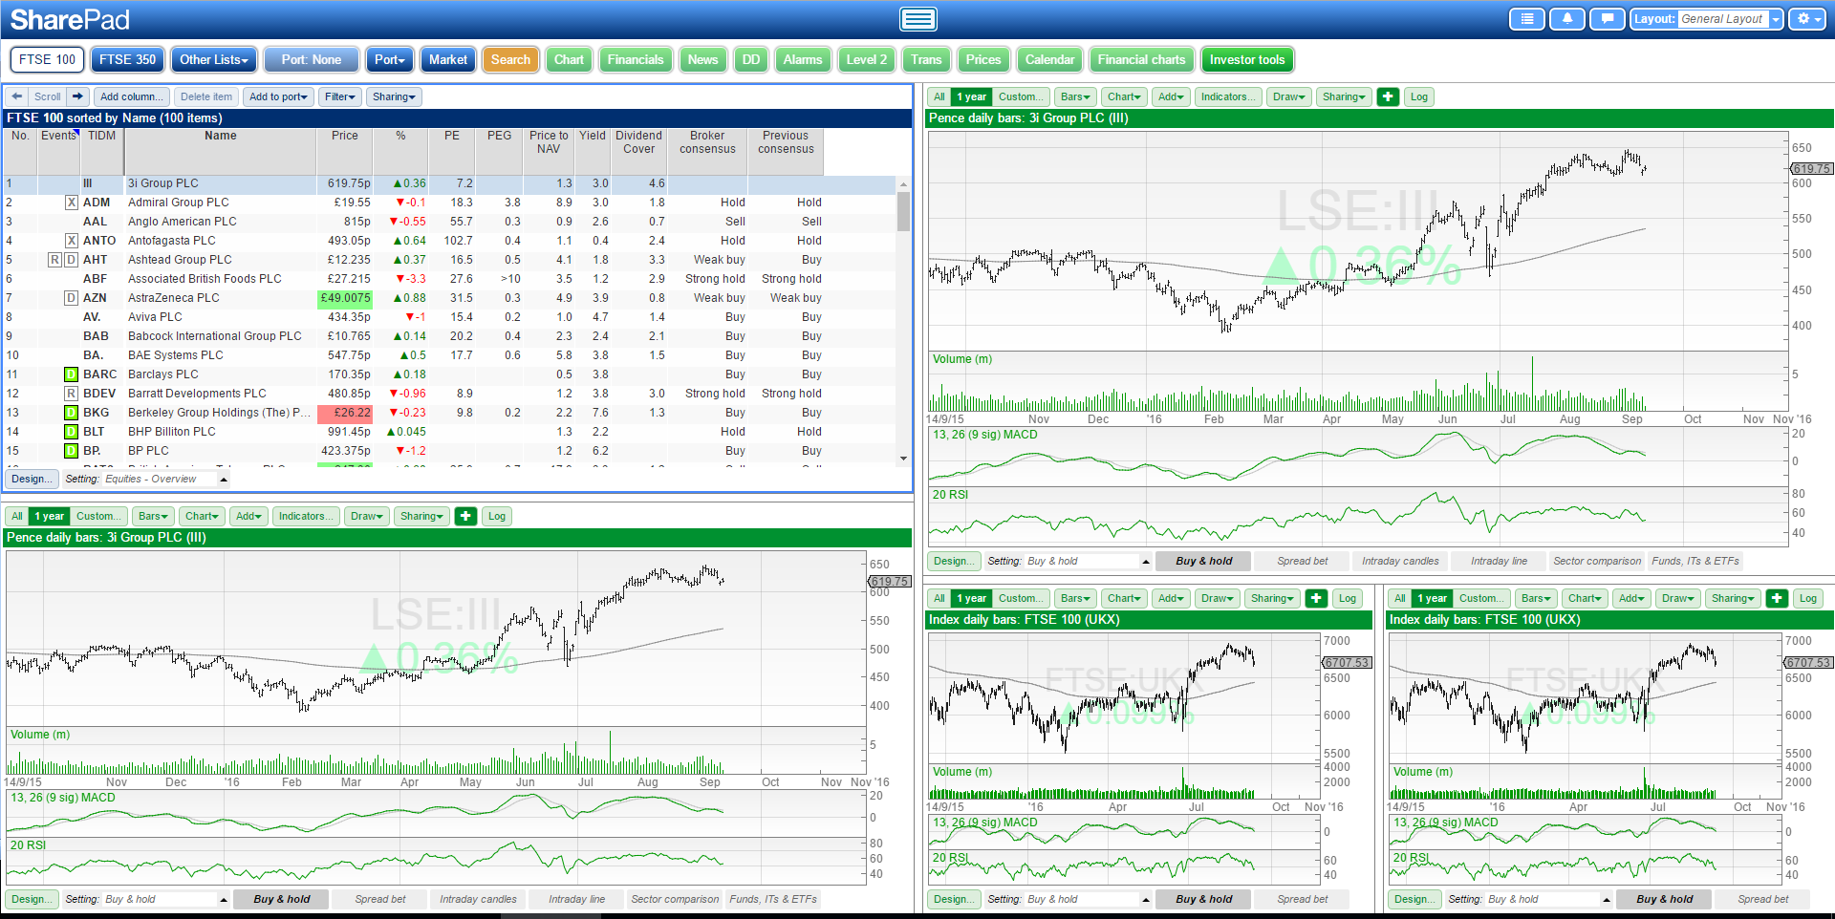This screenshot has width=1835, height=919.
Task: Toggle Log scale on middle FTSE 100 chart
Action: [x=1348, y=598]
